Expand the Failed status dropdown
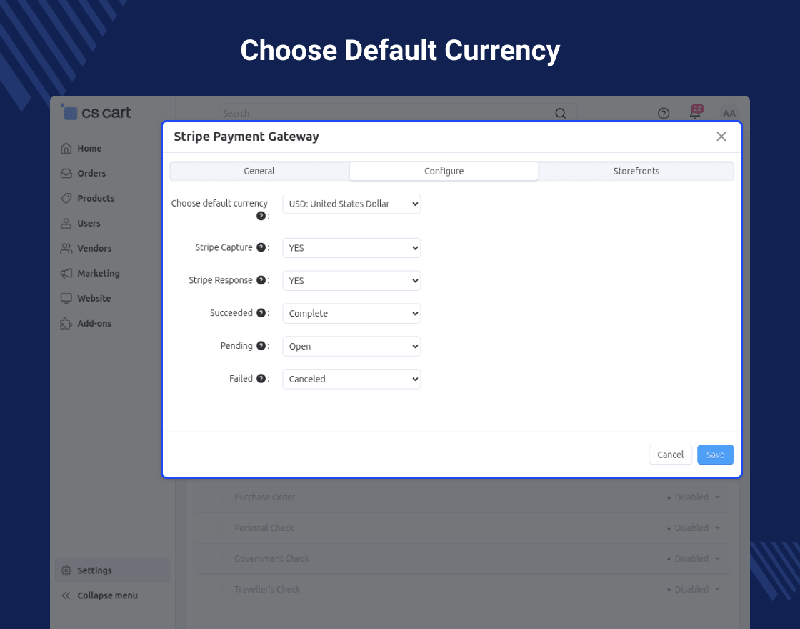This screenshot has height=629, width=800. (351, 380)
